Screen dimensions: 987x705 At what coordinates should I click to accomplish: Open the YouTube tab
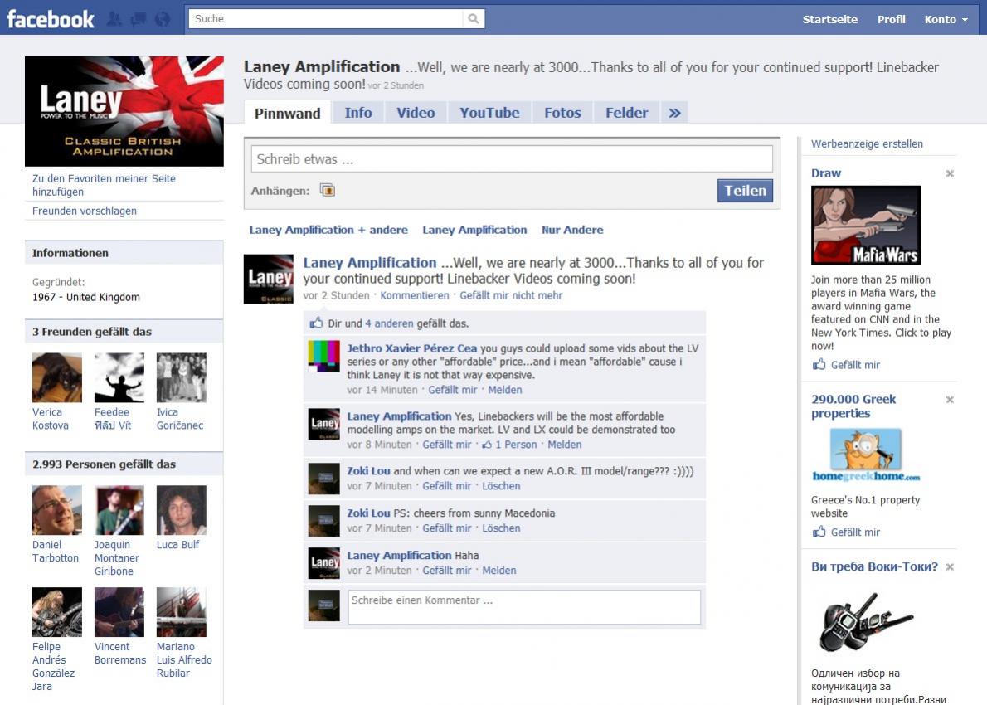click(x=489, y=113)
